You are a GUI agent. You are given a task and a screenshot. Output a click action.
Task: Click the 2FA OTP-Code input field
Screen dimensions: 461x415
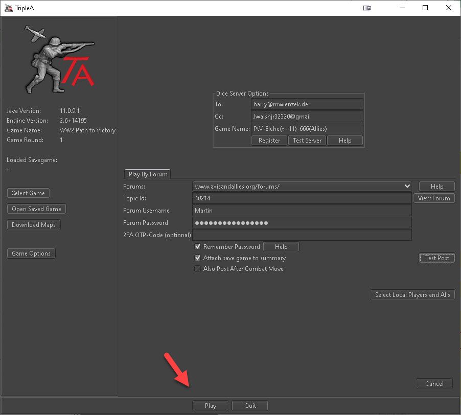click(x=302, y=235)
